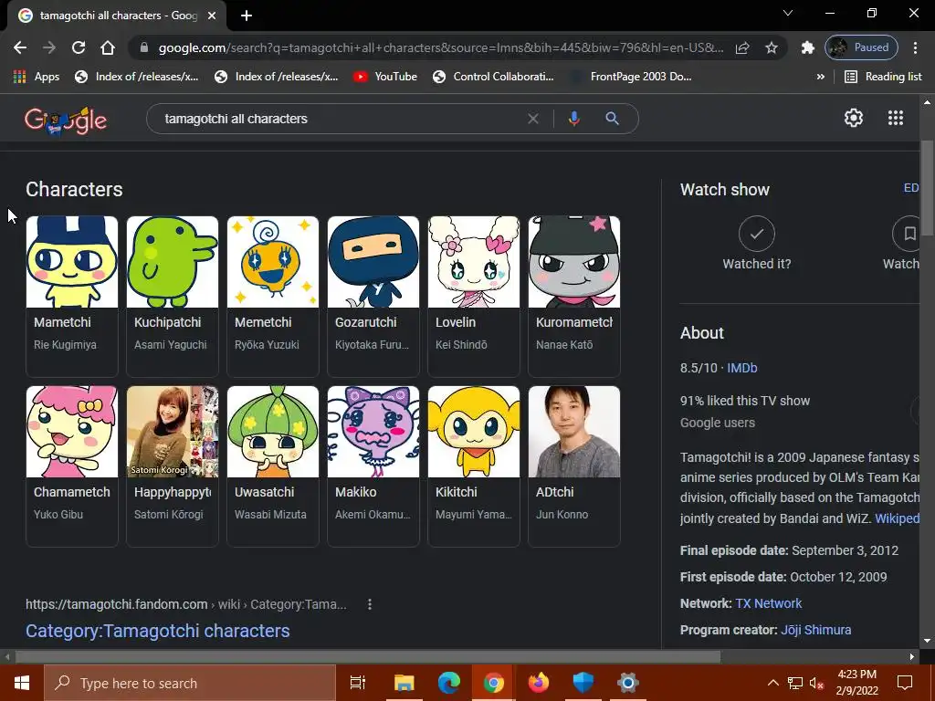The height and width of the screenshot is (701, 935).
Task: Expand the hidden bookmarks chevron
Action: (821, 77)
